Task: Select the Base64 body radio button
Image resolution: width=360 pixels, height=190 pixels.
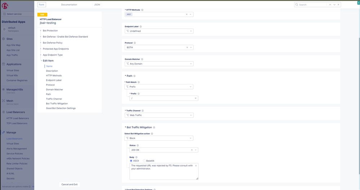Action: tap(144, 161)
